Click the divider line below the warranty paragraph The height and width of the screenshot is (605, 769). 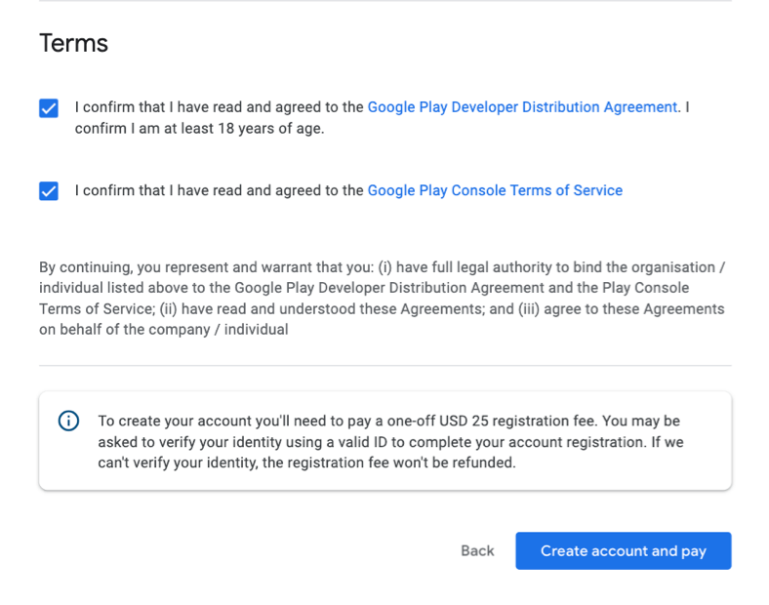click(385, 365)
